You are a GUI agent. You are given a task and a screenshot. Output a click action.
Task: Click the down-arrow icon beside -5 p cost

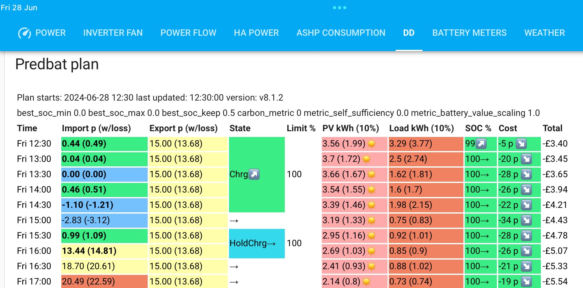pos(521,144)
